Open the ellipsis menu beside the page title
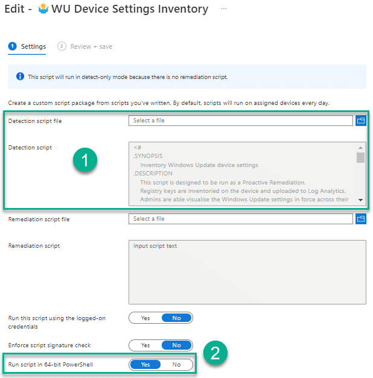 click(224, 9)
